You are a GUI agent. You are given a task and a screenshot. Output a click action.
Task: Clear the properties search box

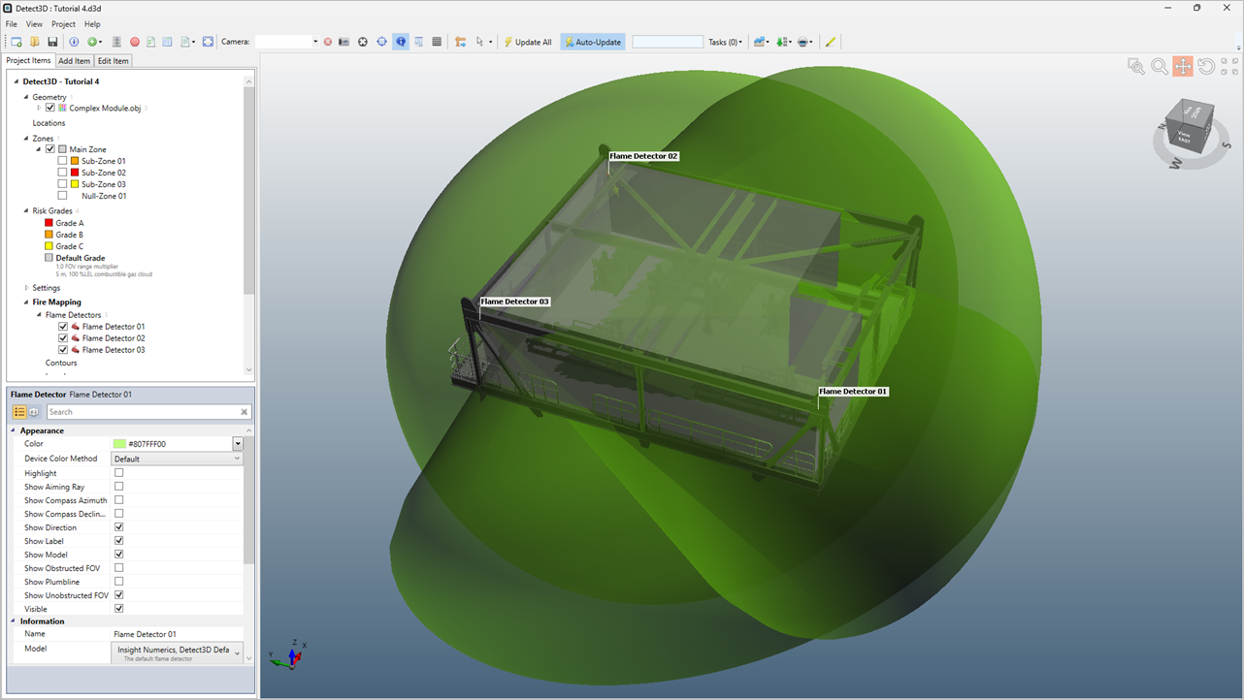(x=245, y=412)
